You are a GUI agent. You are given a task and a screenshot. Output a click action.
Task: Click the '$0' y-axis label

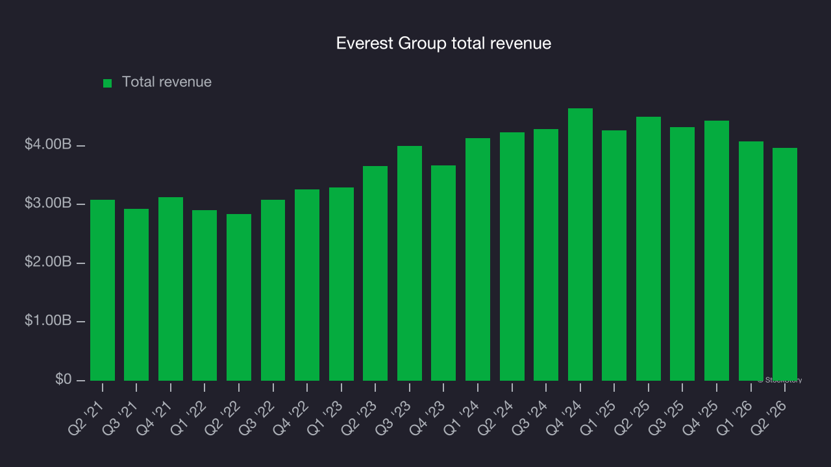(63, 379)
